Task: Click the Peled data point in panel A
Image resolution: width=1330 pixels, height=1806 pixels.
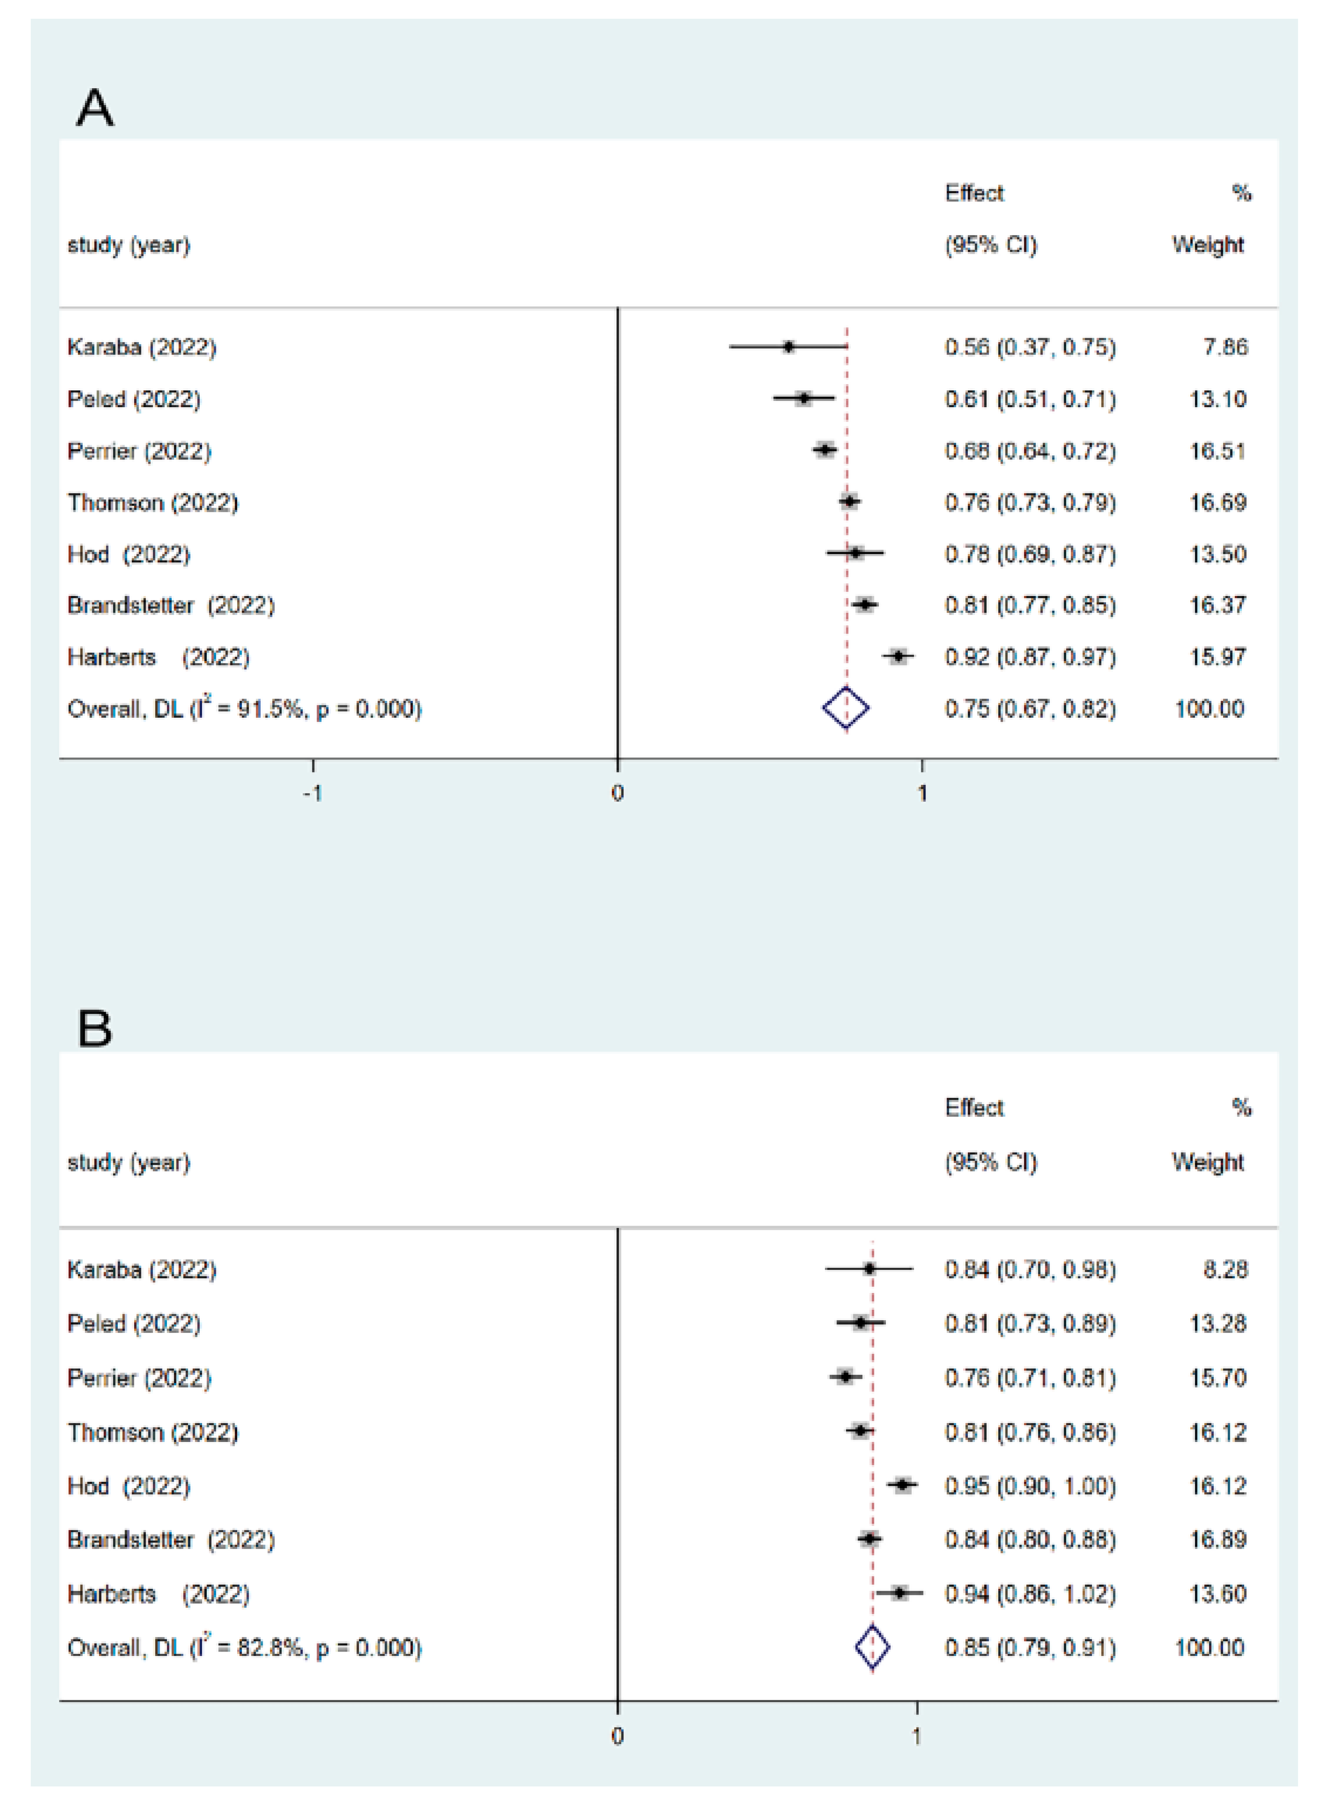Action: (x=803, y=398)
